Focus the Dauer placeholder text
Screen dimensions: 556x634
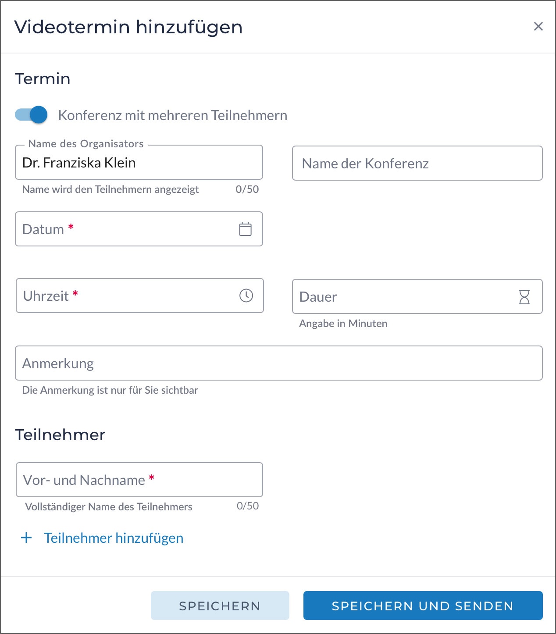318,297
